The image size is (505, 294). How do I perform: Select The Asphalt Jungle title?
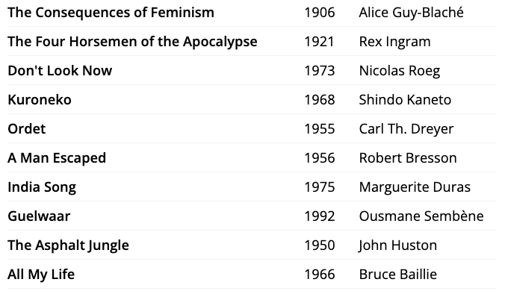68,245
